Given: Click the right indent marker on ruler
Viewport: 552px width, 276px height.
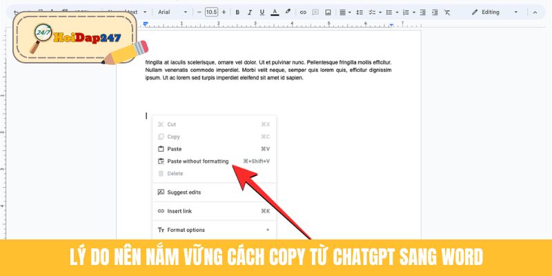Looking at the screenshot, I should click(x=391, y=25).
